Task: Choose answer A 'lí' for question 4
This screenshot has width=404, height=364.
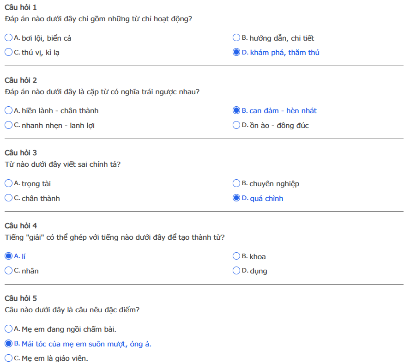Action: pos(9,256)
